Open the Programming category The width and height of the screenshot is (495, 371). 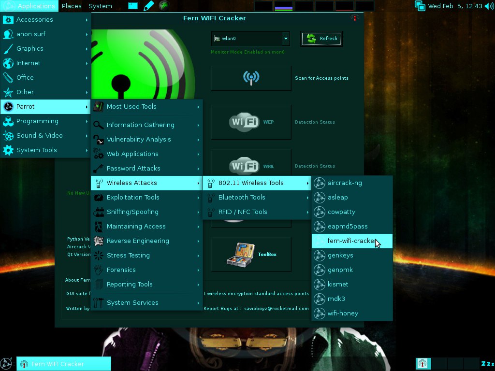[x=45, y=121]
